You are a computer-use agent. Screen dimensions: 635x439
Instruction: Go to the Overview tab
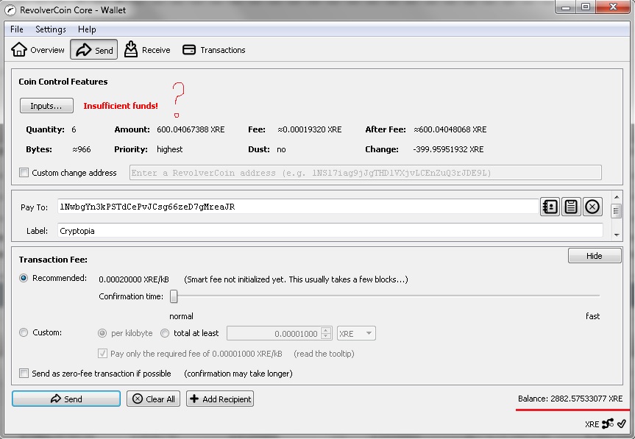click(x=38, y=50)
